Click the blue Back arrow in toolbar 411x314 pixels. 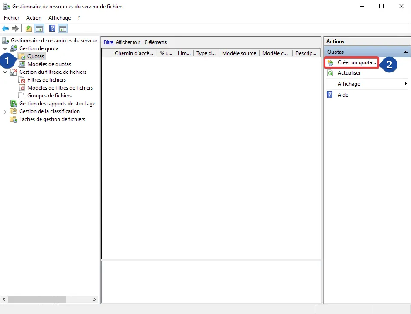pyautogui.click(x=5, y=29)
